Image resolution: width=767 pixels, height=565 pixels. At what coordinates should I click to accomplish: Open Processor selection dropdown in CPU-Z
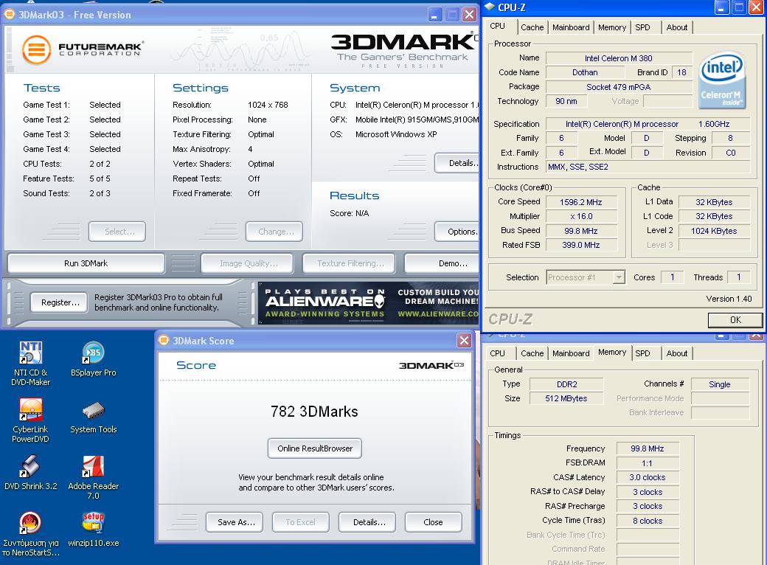pos(619,277)
